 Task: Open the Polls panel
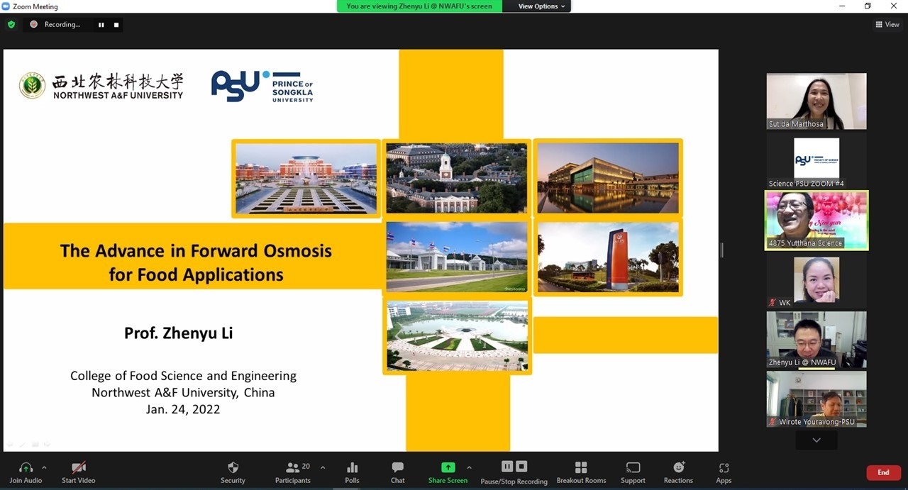352,468
